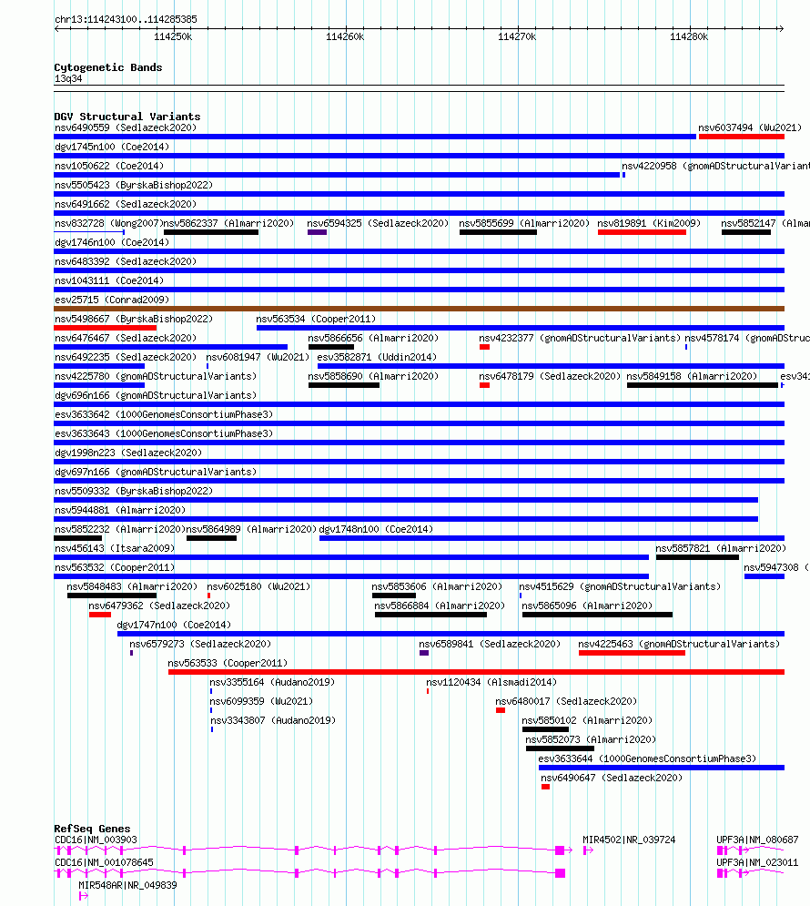Viewport: 810px width, 906px height.
Task: Select the MIR548AR|NR_049839 gene label
Action: tap(127, 885)
